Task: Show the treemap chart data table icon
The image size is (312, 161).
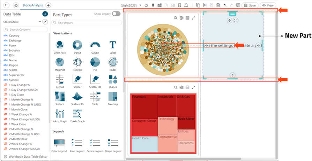Action: 187,87
